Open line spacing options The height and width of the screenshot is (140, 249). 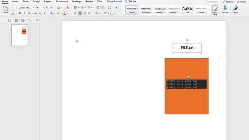tap(97, 13)
